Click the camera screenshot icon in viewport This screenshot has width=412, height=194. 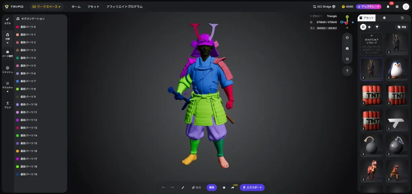click(x=347, y=48)
